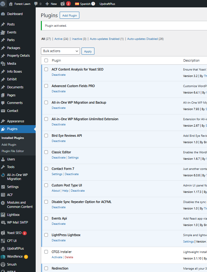Image resolution: width=207 pixels, height=272 pixels.
Task: Deactivate the Bird Eye Reviews API plugin
Action: tap(59, 141)
